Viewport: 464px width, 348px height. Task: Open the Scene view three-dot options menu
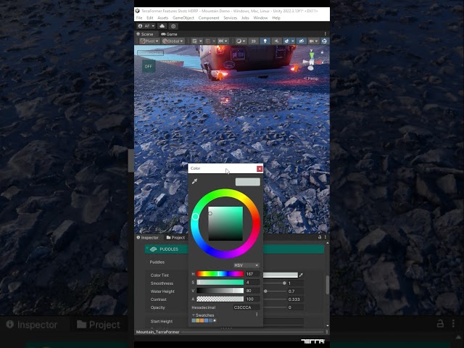click(x=326, y=34)
